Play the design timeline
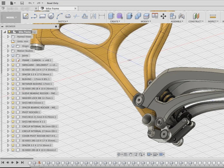Image resolution: width=224 pixels, height=168 pixels. tap(17, 162)
